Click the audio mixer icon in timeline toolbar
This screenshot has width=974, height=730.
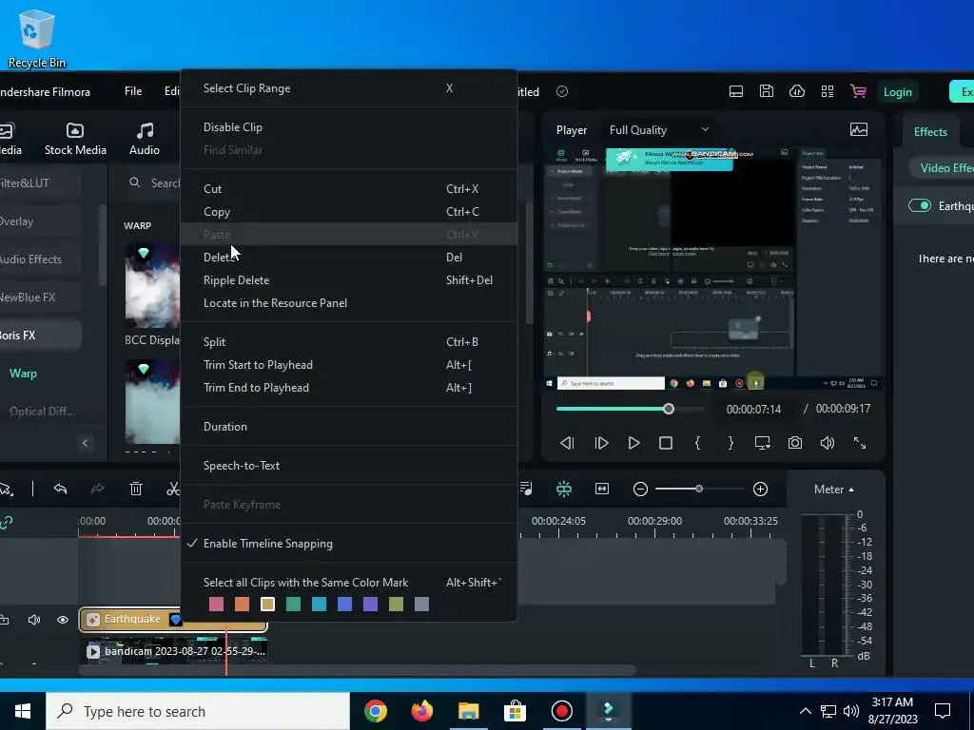525,490
